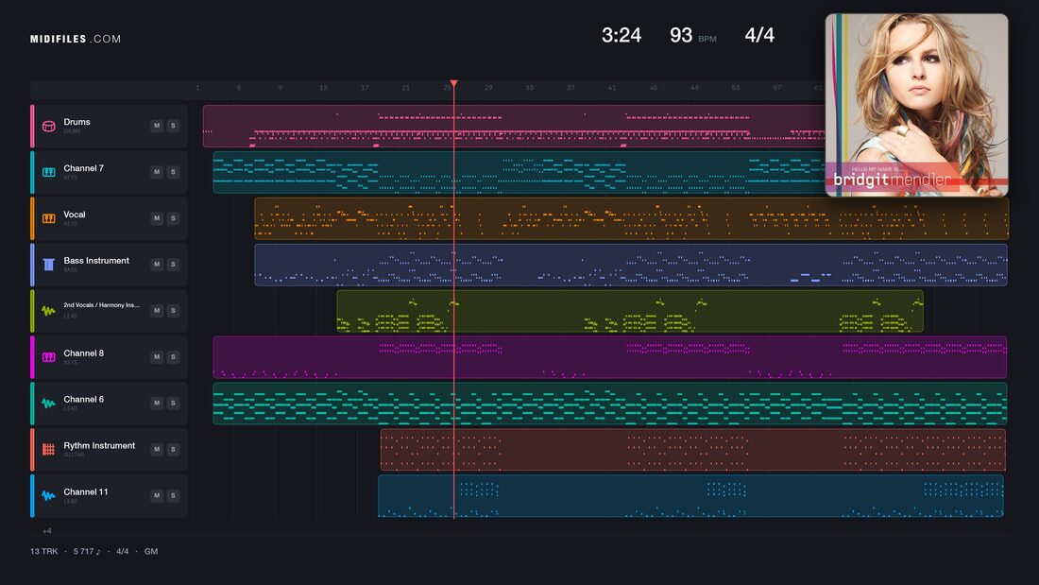Click bar 13 on the timeline ruler

(x=323, y=88)
